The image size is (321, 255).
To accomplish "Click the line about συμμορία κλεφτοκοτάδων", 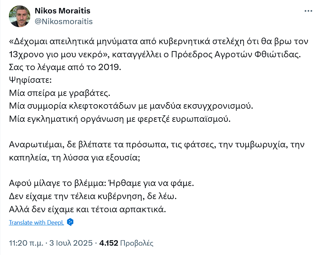I will pyautogui.click(x=131, y=106).
